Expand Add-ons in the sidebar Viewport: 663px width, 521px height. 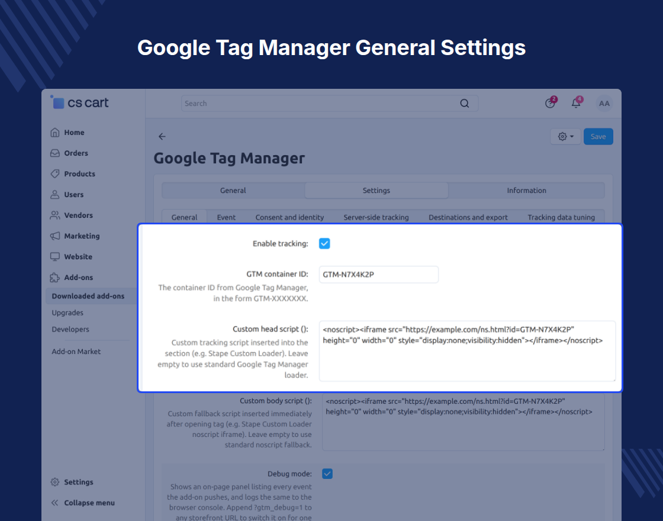coord(79,278)
